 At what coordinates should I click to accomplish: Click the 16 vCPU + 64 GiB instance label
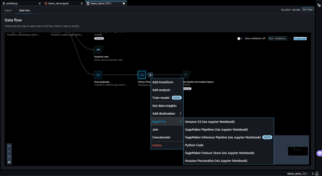point(290,10)
